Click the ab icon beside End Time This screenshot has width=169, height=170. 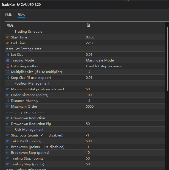8,43
